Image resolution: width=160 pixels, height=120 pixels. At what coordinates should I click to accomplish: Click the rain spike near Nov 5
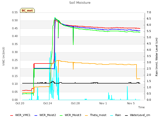(127, 93)
